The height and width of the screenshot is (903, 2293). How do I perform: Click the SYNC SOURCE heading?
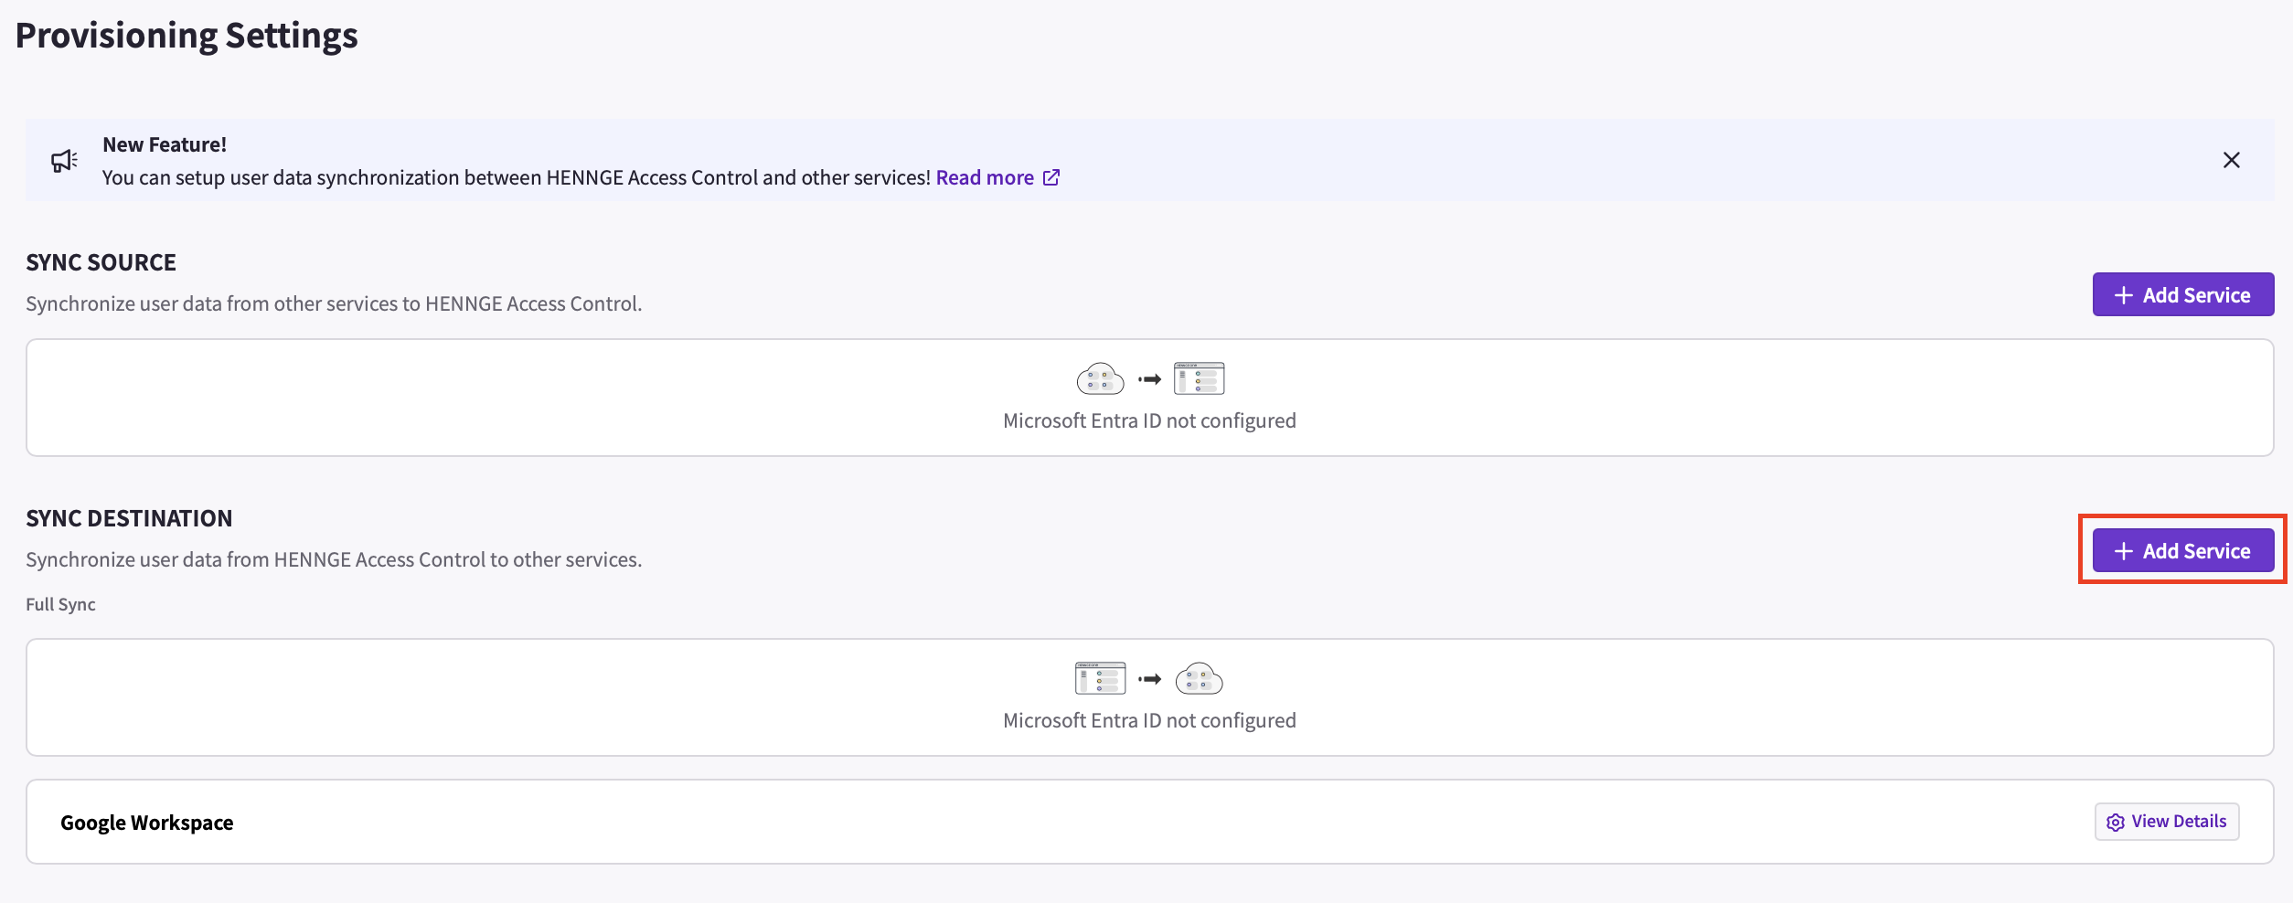tap(101, 262)
